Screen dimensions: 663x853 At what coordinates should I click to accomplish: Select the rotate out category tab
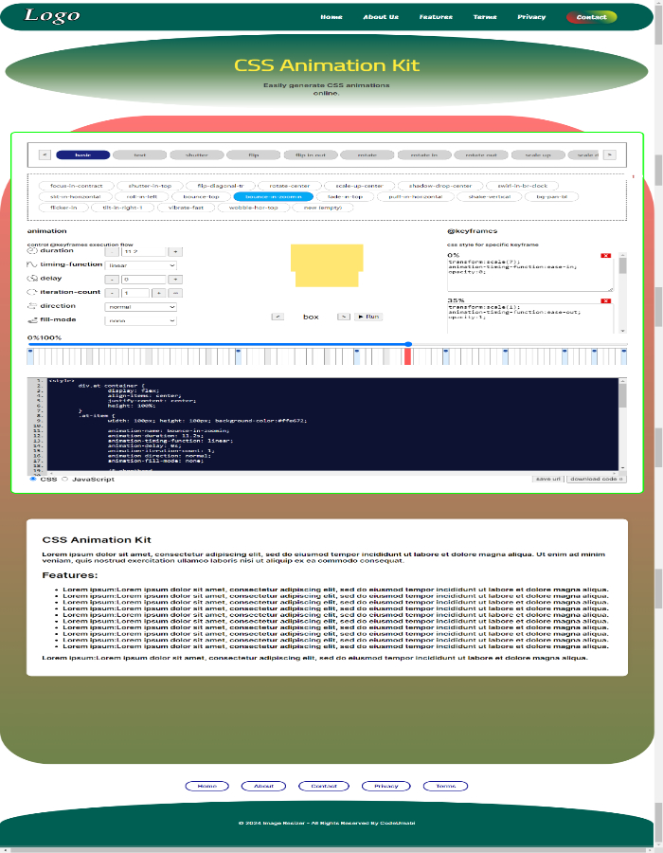[481, 155]
